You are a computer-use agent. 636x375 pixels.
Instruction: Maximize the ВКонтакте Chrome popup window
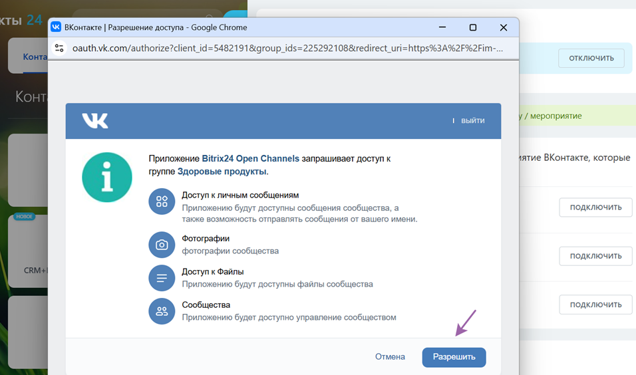click(x=473, y=27)
